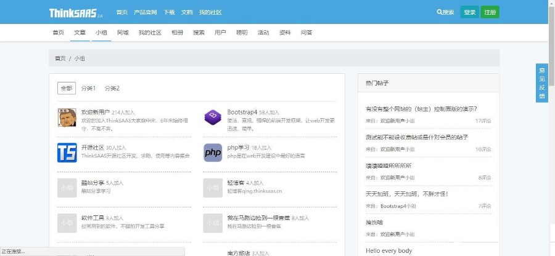Select the 分类1 category filter

[88, 88]
